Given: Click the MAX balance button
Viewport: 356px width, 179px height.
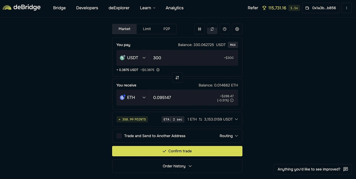Looking at the screenshot, I should click(x=233, y=45).
